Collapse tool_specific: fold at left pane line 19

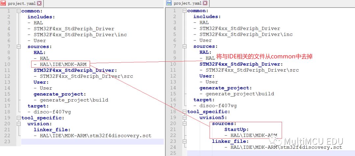pos(19,118)
